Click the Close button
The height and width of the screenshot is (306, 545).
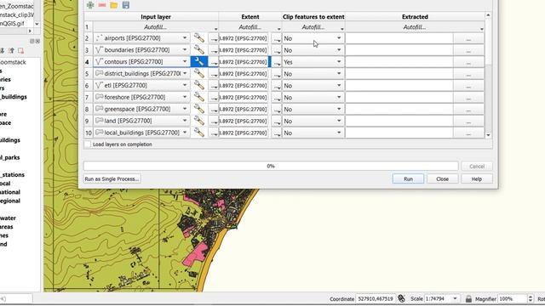(x=442, y=178)
